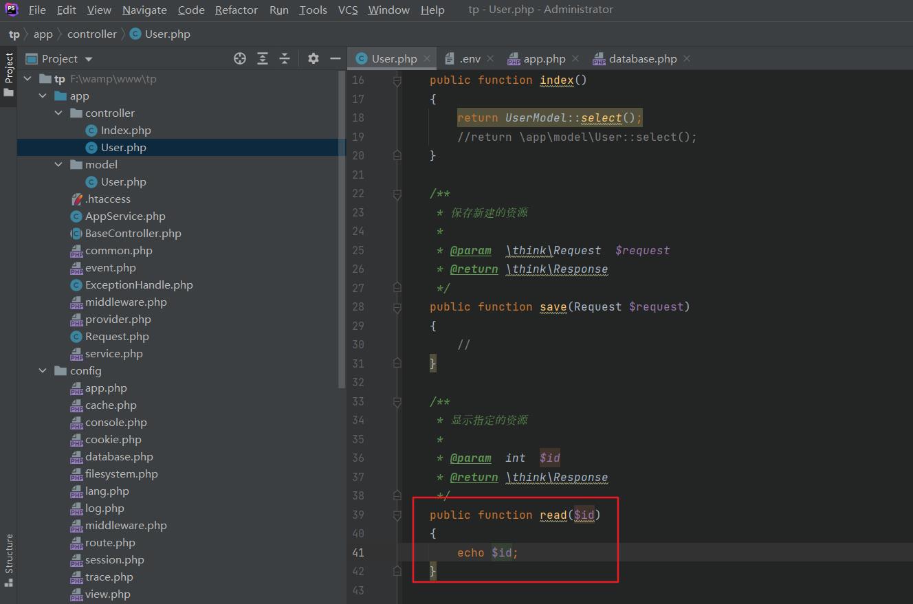Select the .htaccess file

[101, 199]
